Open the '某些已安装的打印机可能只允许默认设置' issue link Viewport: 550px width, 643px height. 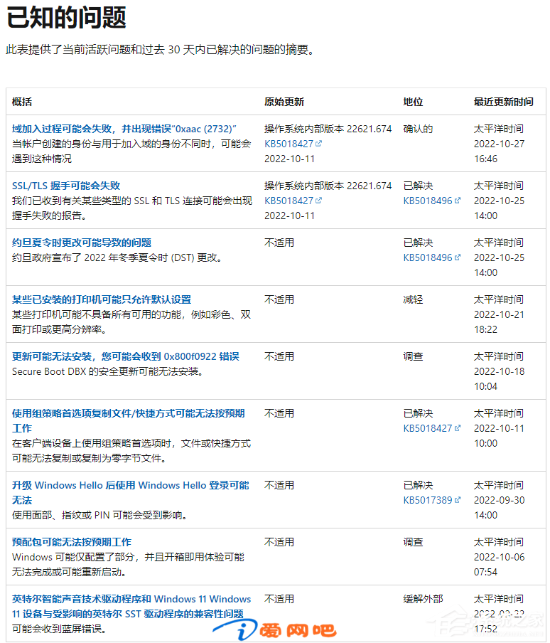[x=102, y=299]
